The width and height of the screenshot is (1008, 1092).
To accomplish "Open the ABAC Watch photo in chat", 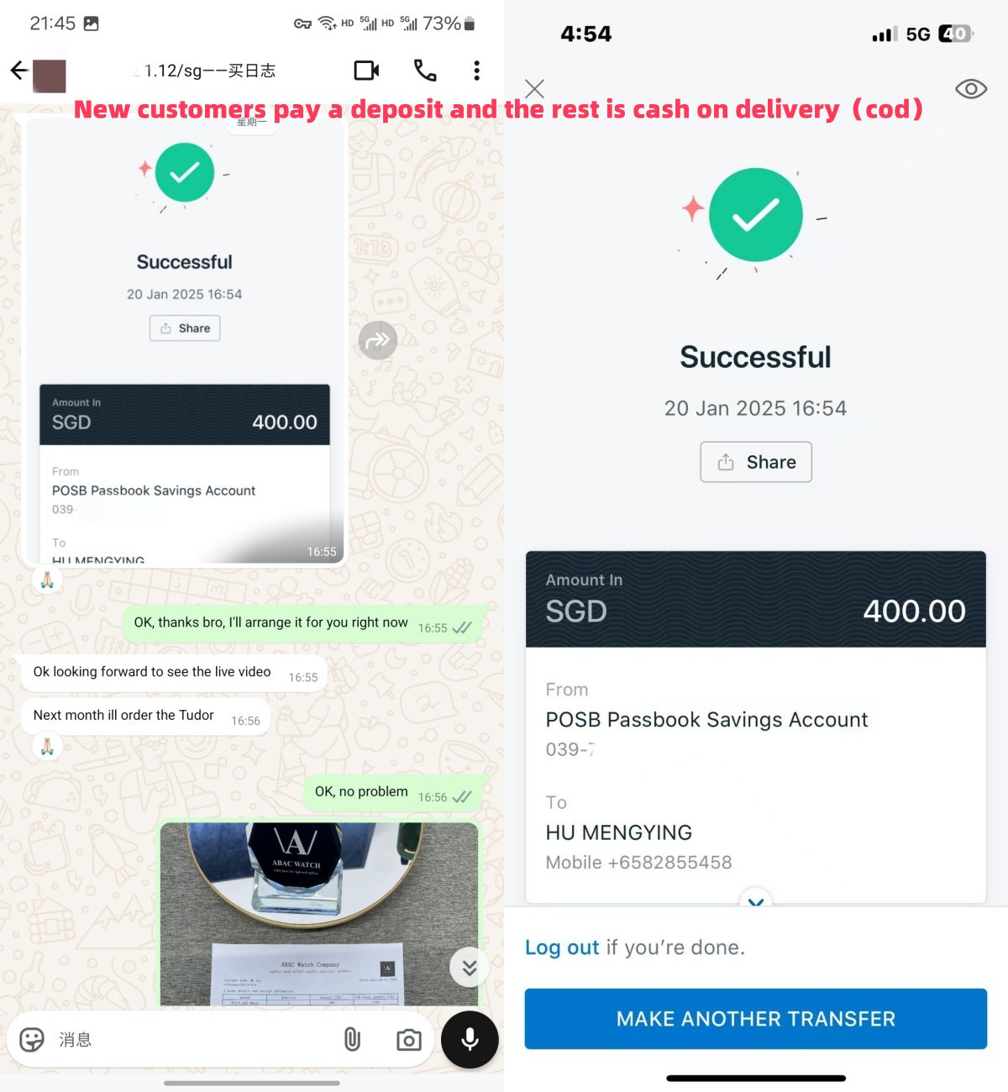I will [319, 914].
